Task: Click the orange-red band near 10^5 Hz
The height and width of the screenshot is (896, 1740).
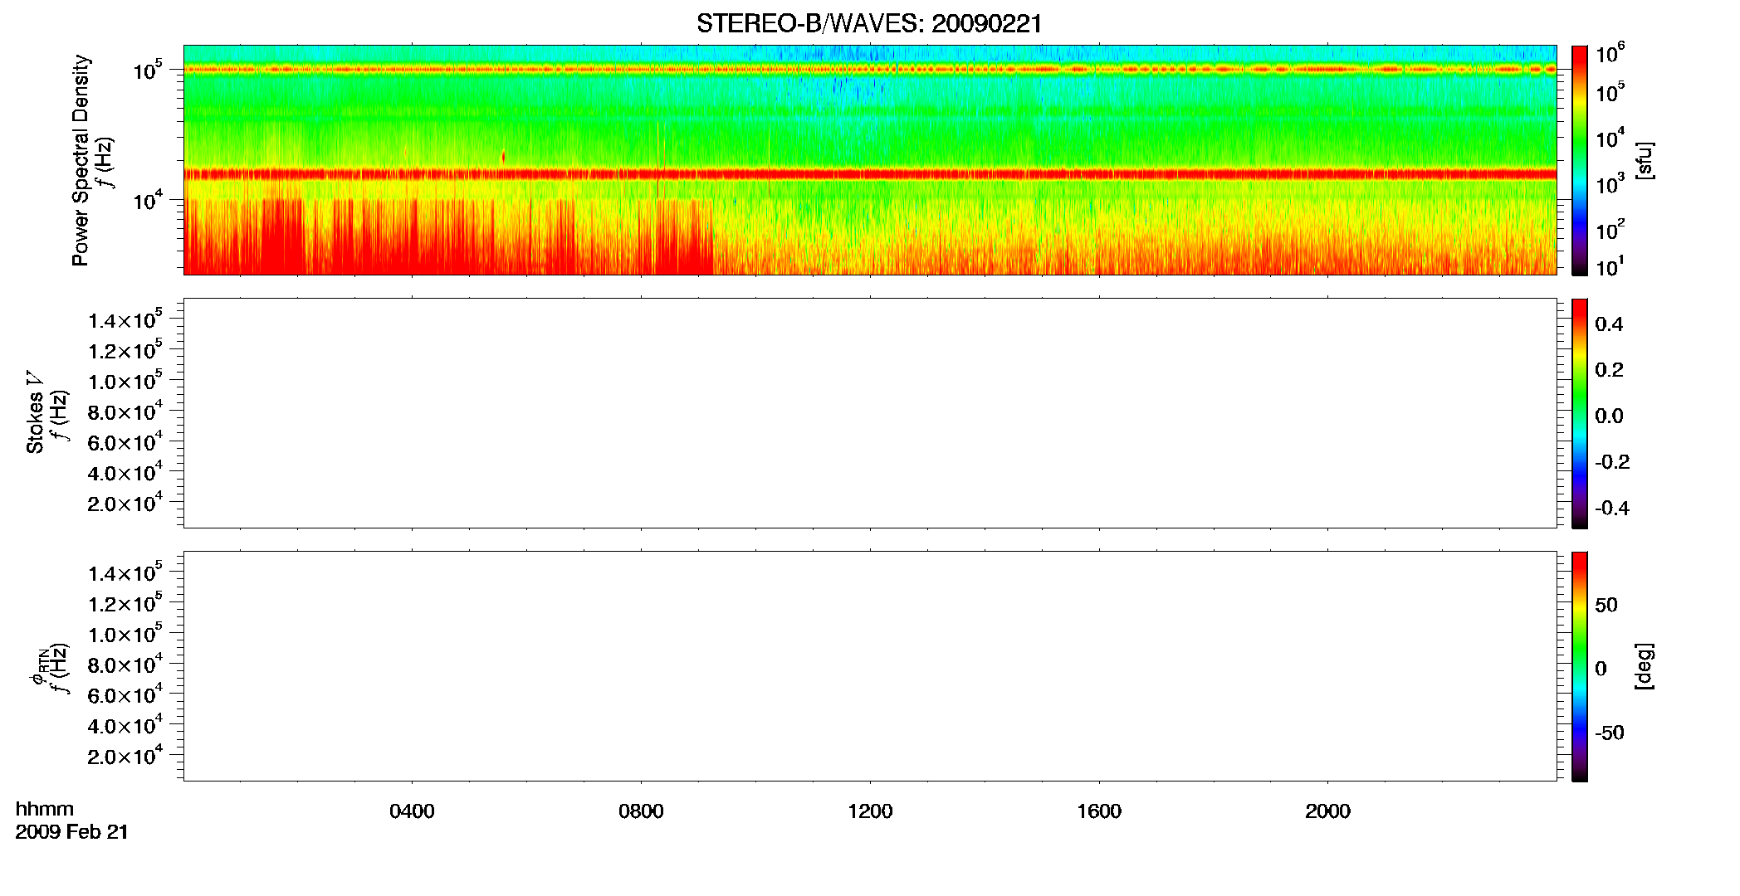Action: click(870, 70)
